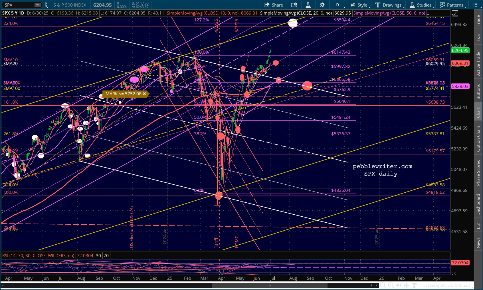This screenshot has height=290, width=483.
Task: Open the SPX symbol dropdown
Action: (x=38, y=5)
